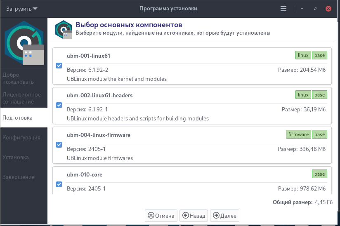
Task: Click the linux tag on ubm-001-linux61
Action: pyautogui.click(x=303, y=55)
